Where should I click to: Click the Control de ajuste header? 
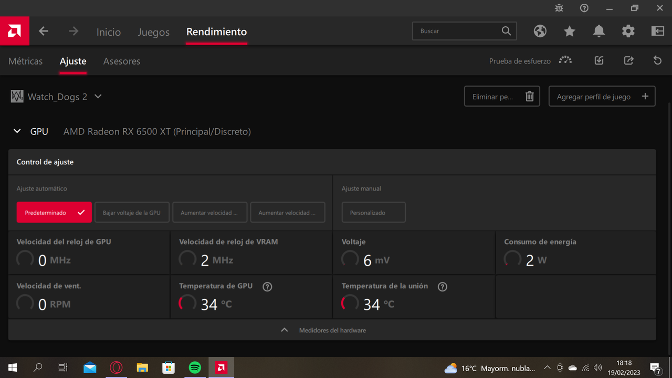332,162
